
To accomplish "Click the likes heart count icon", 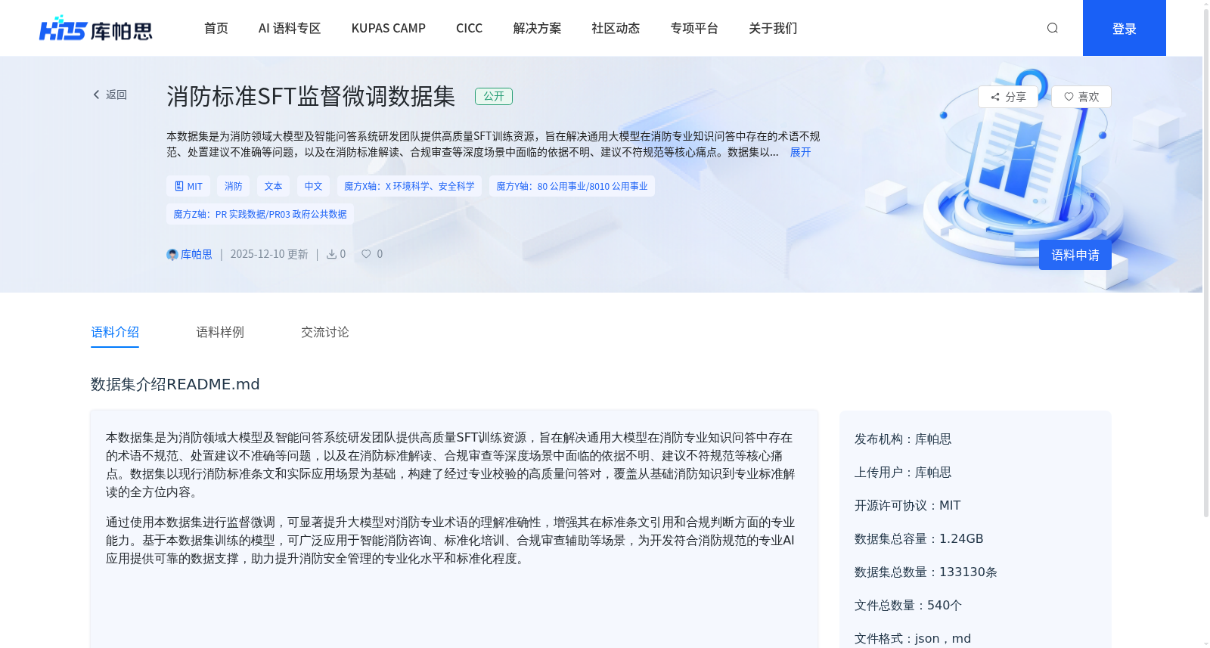I will (x=366, y=254).
